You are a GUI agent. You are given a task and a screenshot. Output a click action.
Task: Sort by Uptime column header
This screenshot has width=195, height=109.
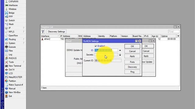(x=168, y=36)
